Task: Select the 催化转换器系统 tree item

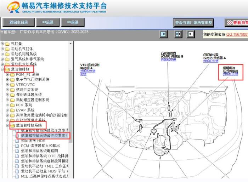Action: tap(29, 95)
